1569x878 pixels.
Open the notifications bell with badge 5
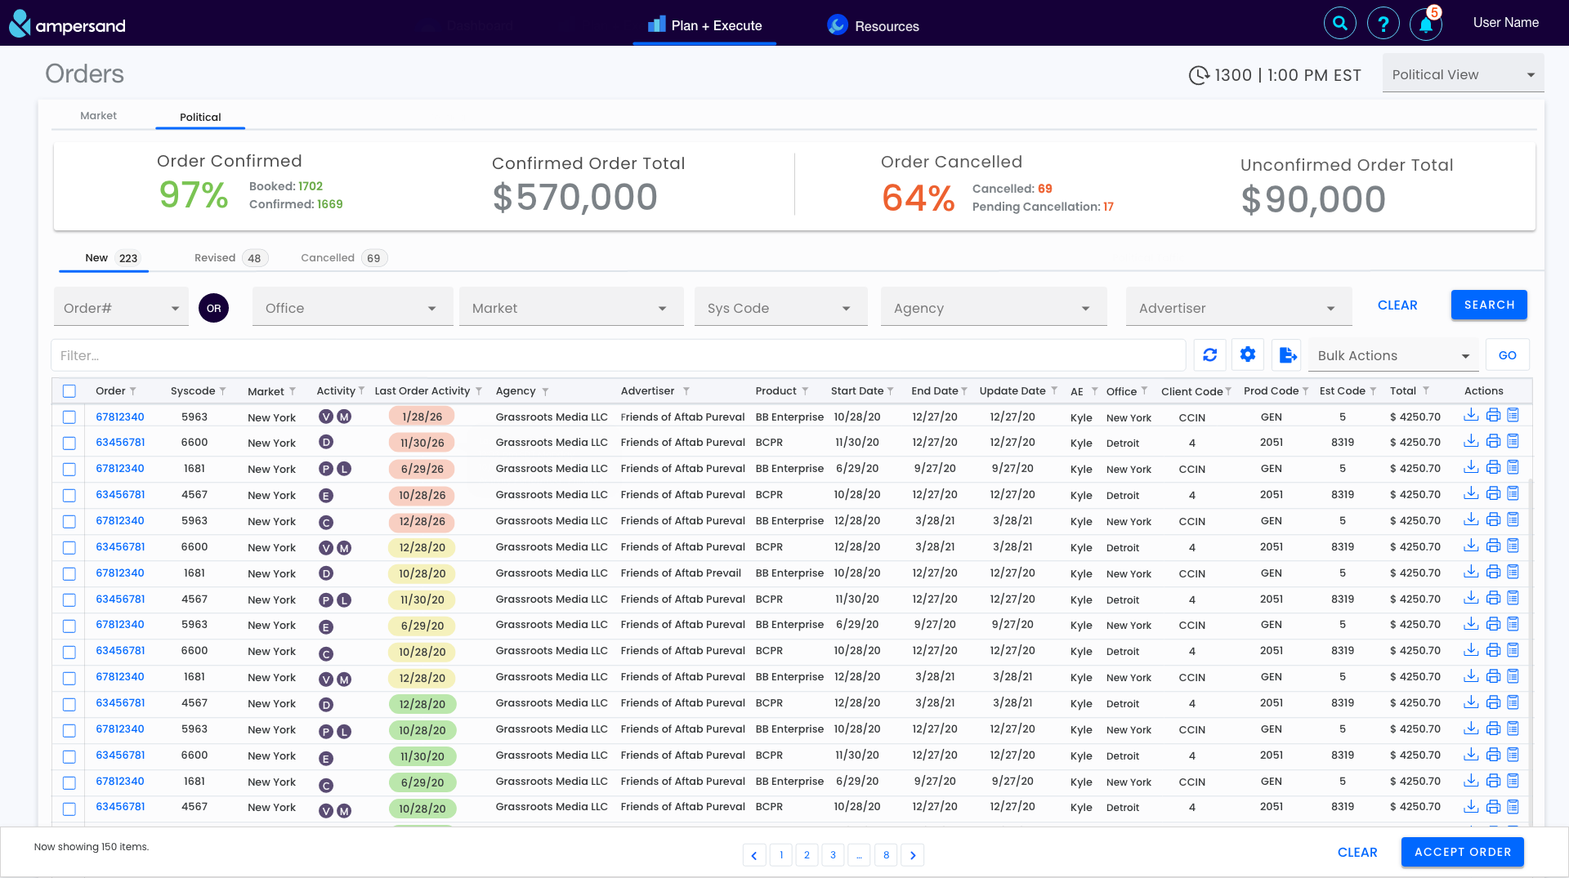[x=1427, y=23]
